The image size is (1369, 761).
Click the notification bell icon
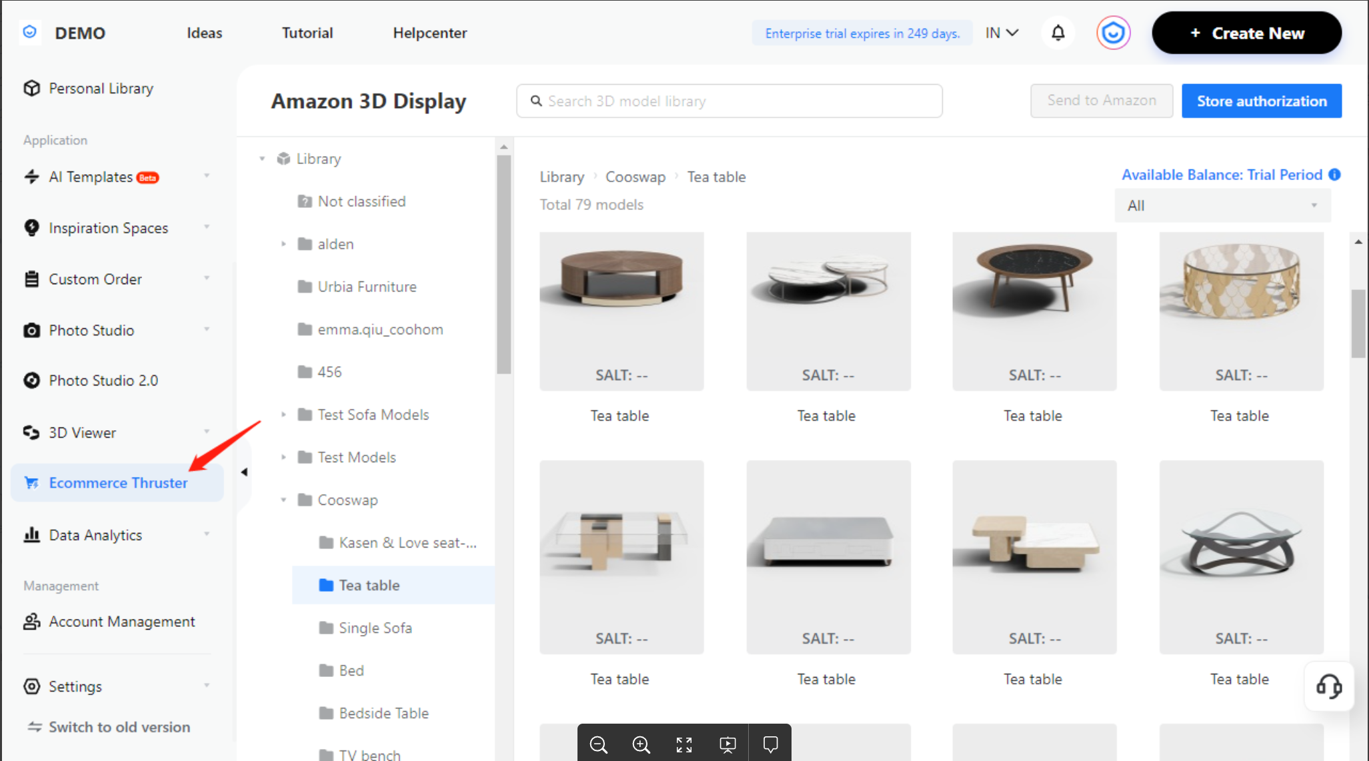[1058, 33]
